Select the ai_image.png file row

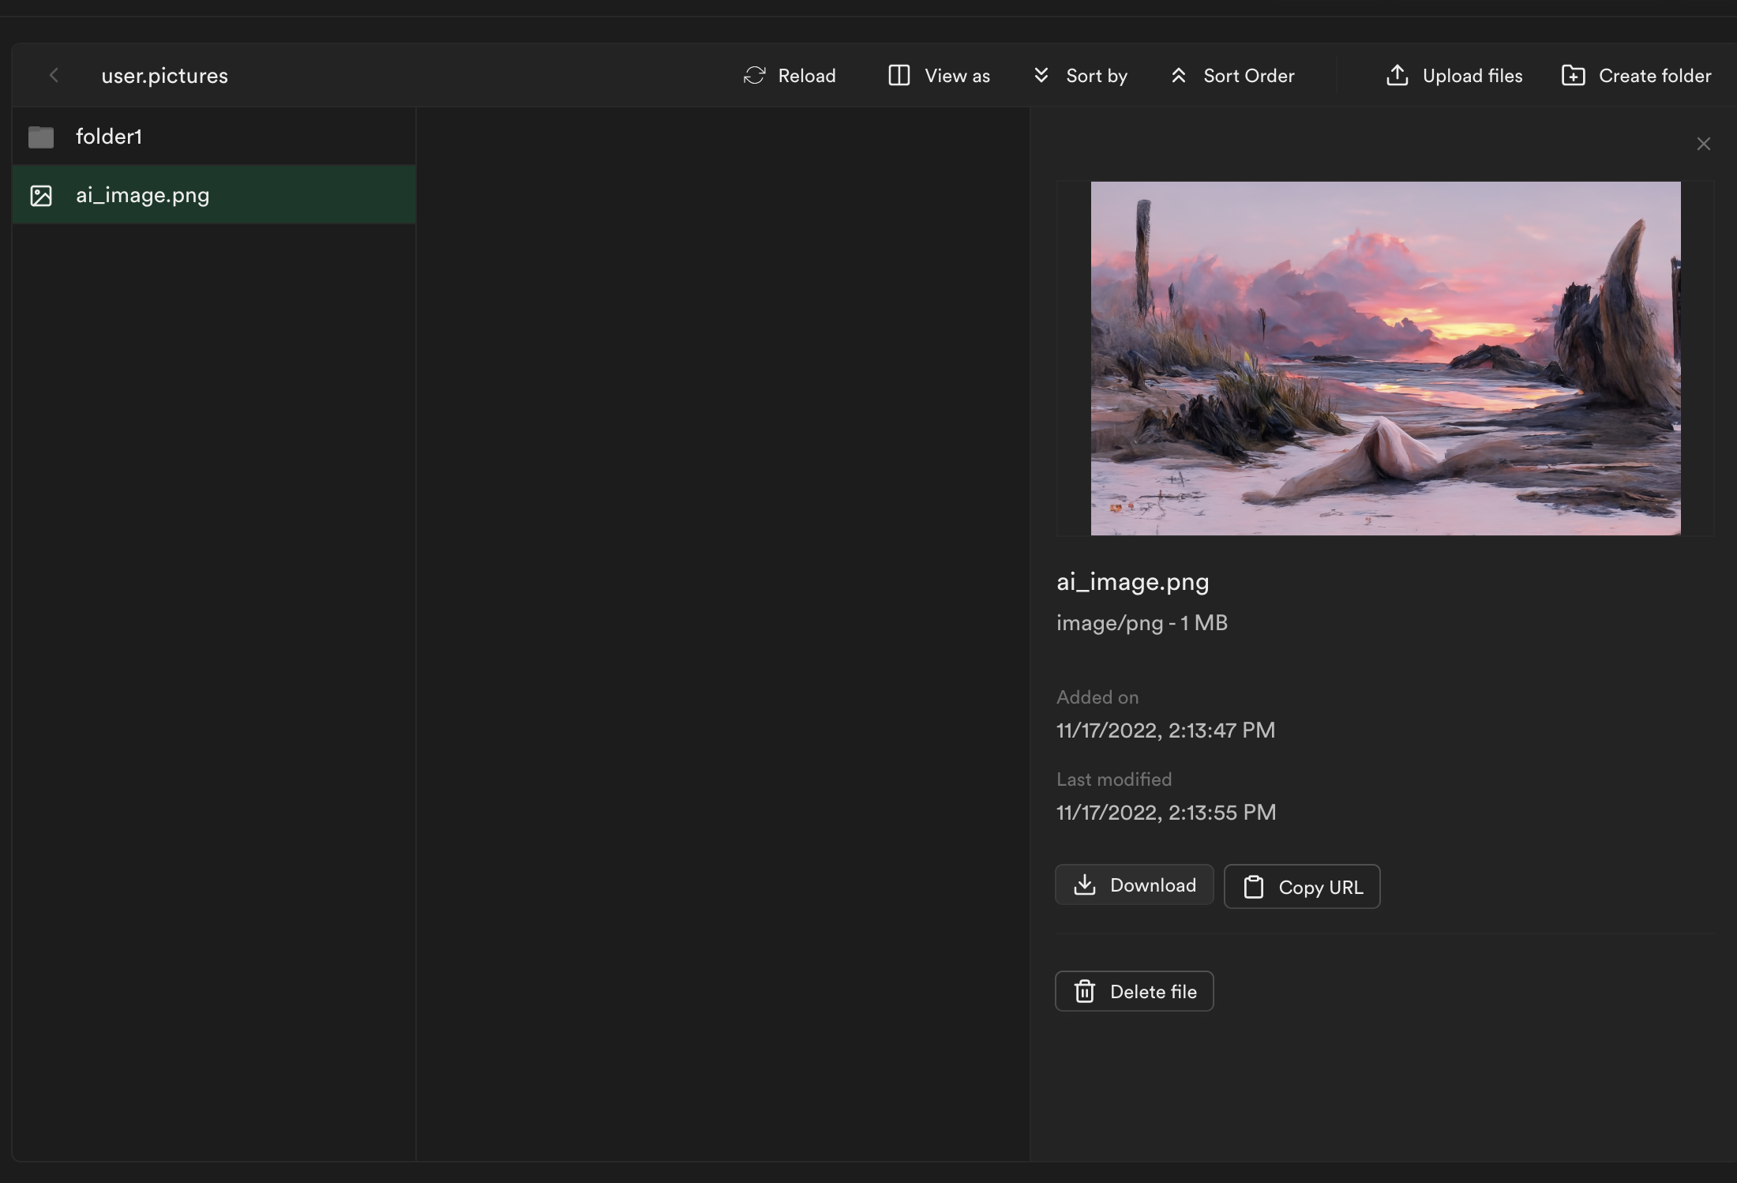(214, 194)
